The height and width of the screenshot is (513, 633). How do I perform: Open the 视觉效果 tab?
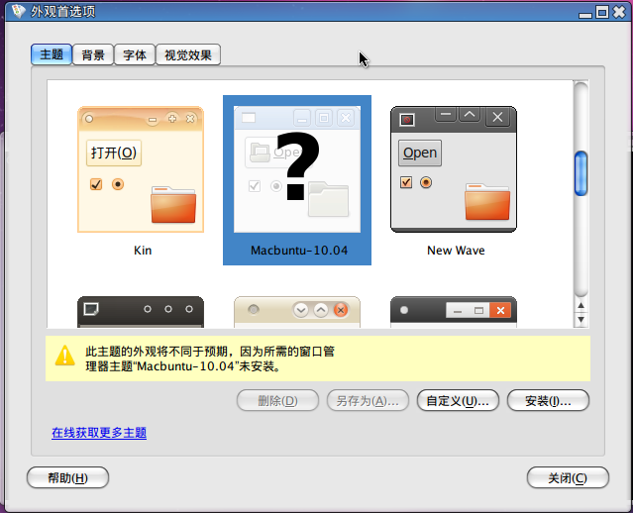188,54
